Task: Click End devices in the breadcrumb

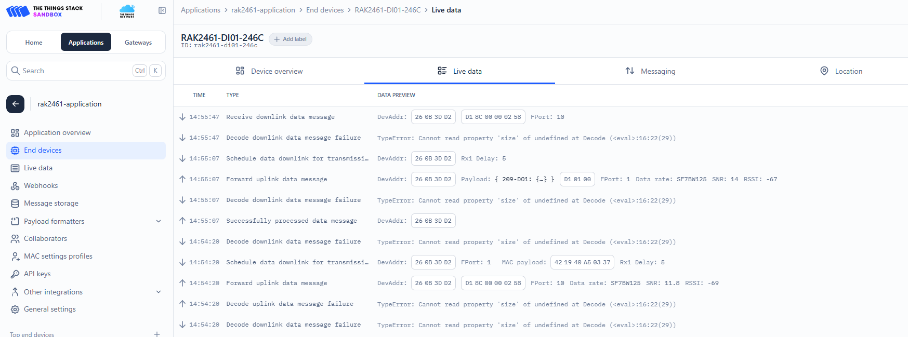Action: [325, 10]
